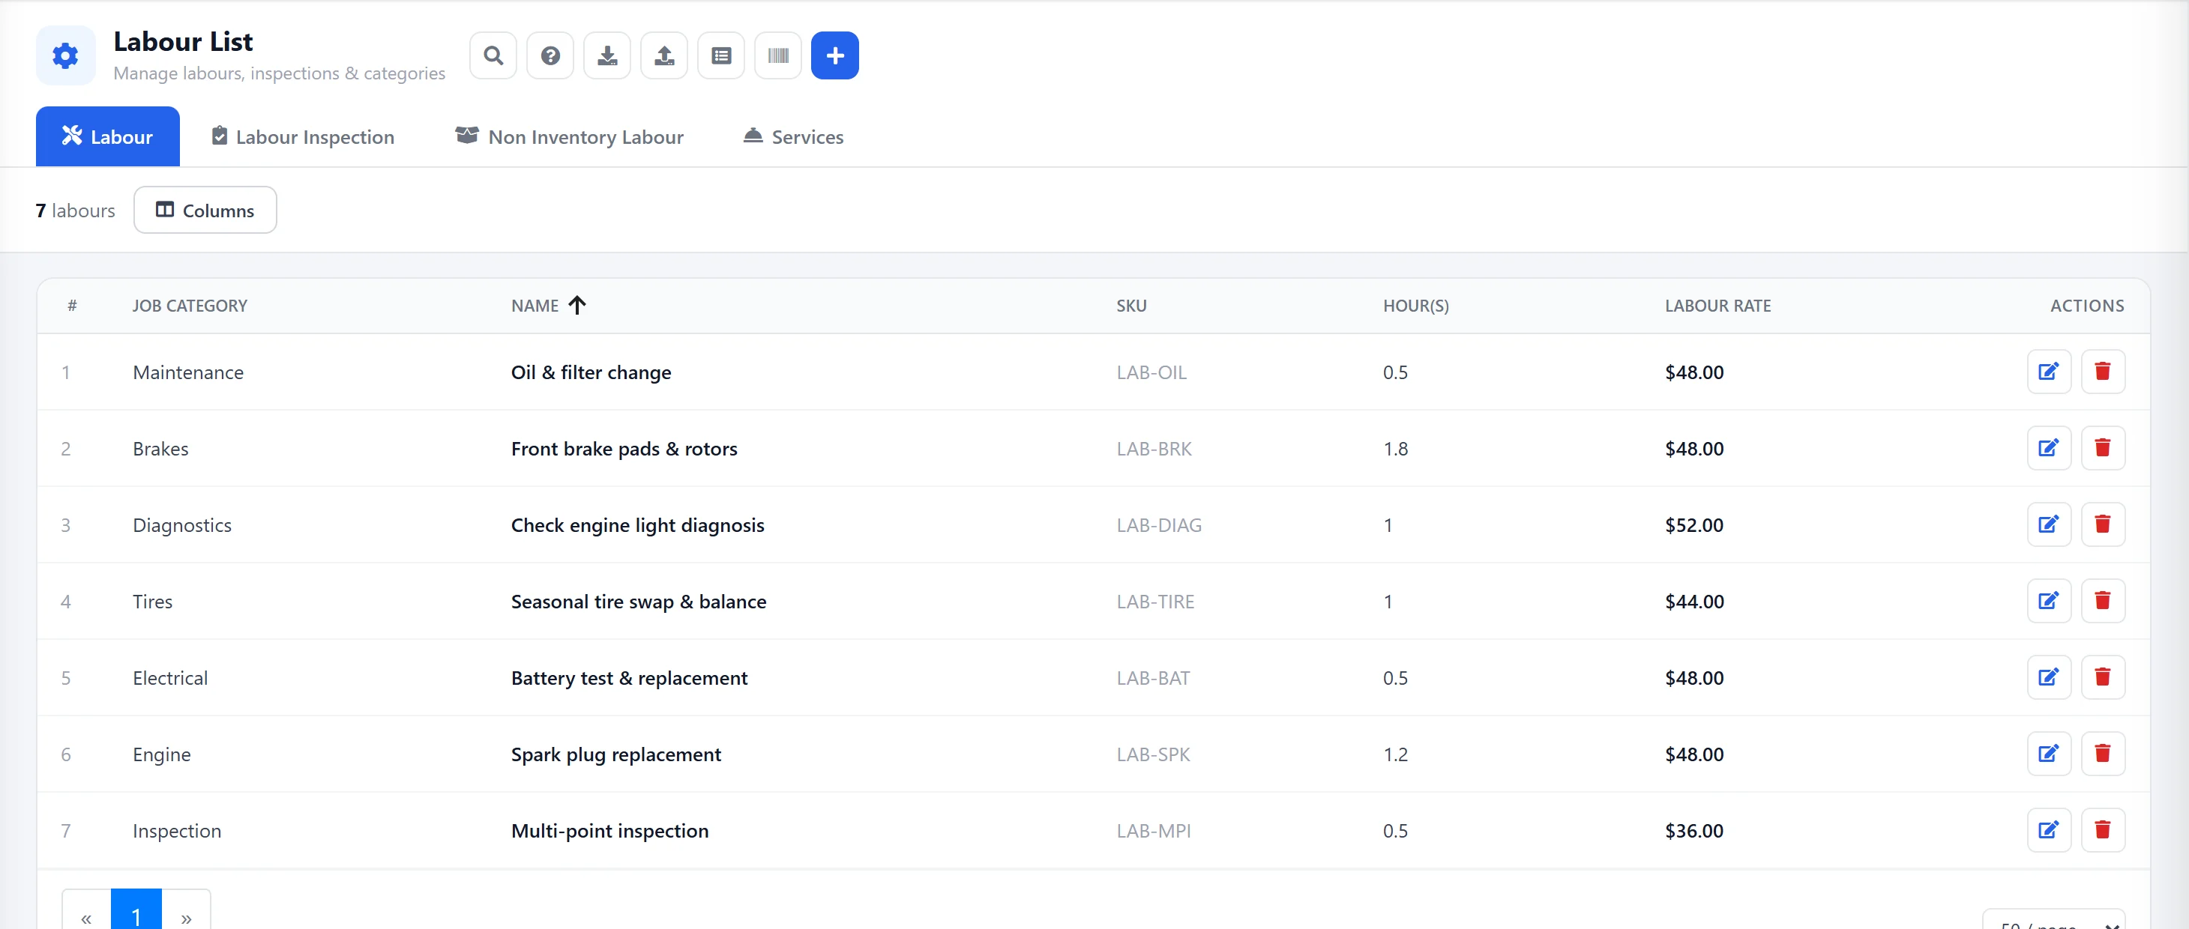
Task: Delete Battery test & replacement
Action: click(2104, 677)
